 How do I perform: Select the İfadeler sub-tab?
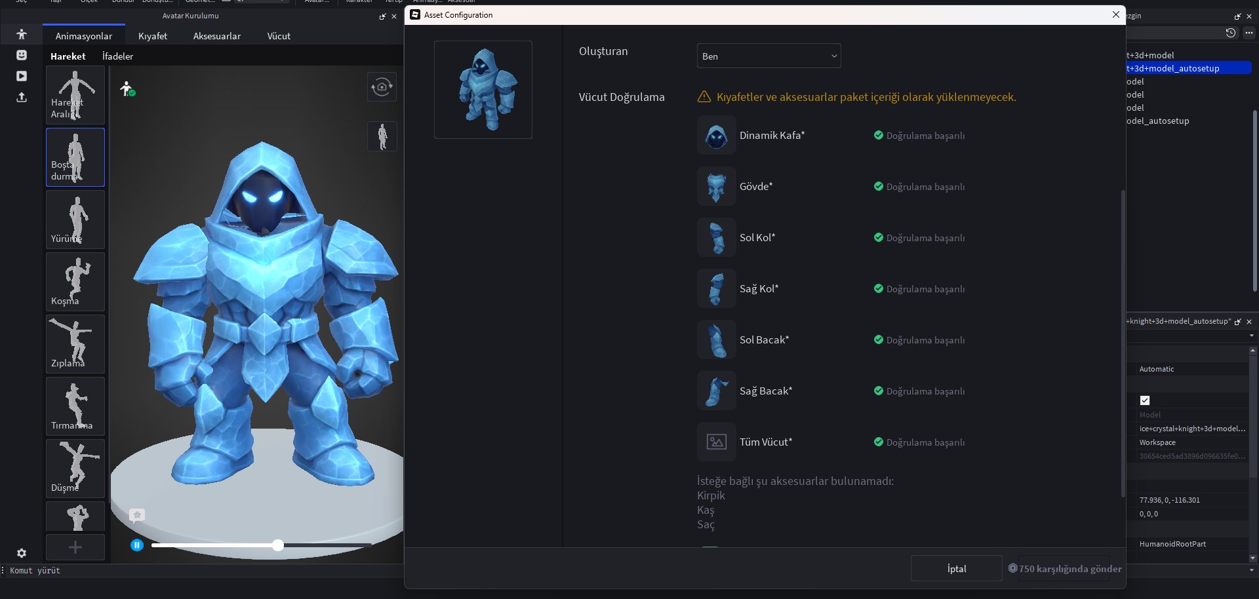[118, 56]
